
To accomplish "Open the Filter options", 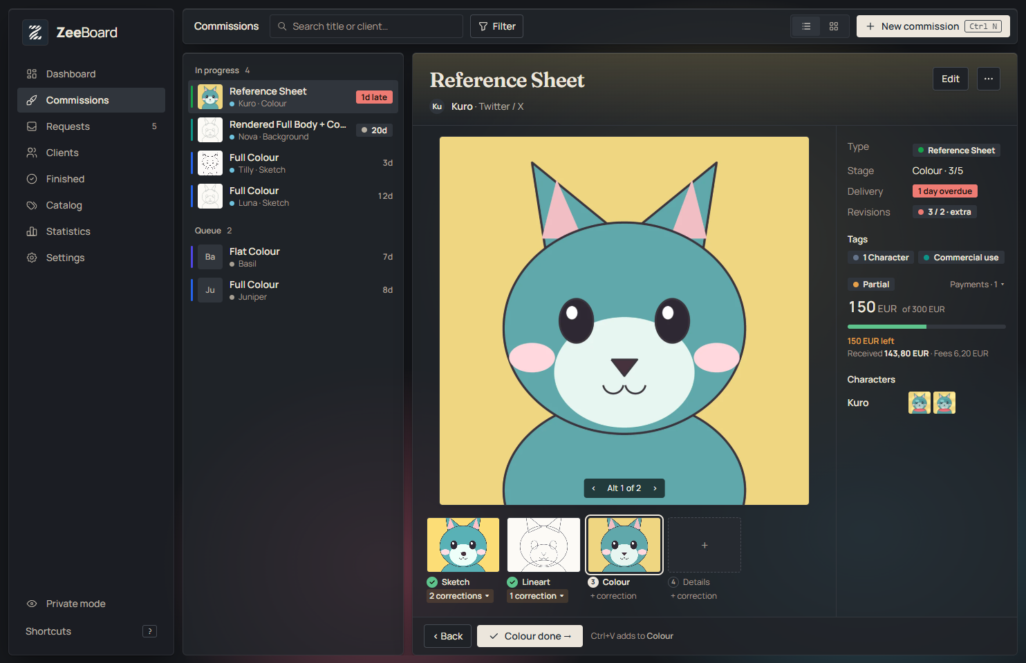I will point(496,26).
